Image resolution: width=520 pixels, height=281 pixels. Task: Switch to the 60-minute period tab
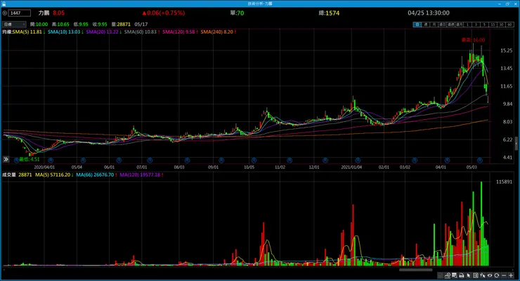(509, 25)
